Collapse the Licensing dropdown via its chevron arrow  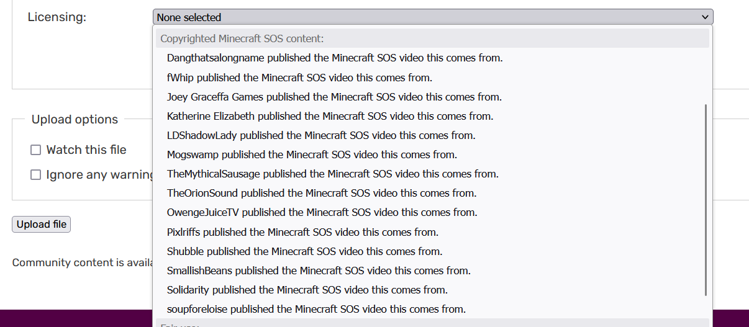(704, 17)
